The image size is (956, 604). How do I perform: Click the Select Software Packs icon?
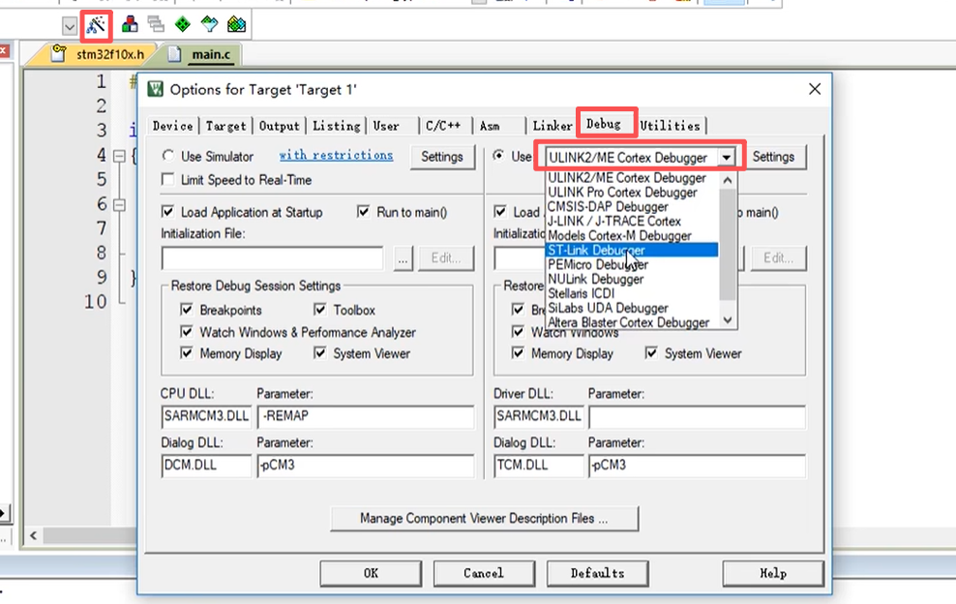click(209, 24)
